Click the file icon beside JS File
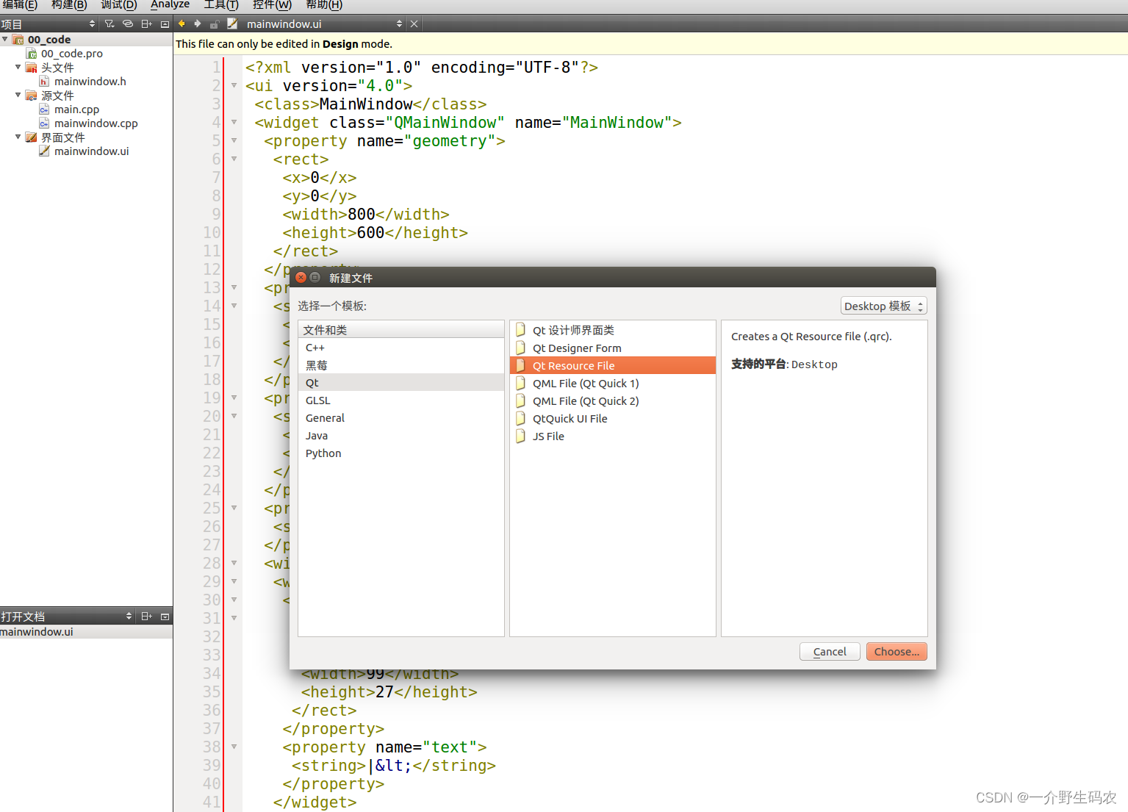1128x812 pixels. 520,436
